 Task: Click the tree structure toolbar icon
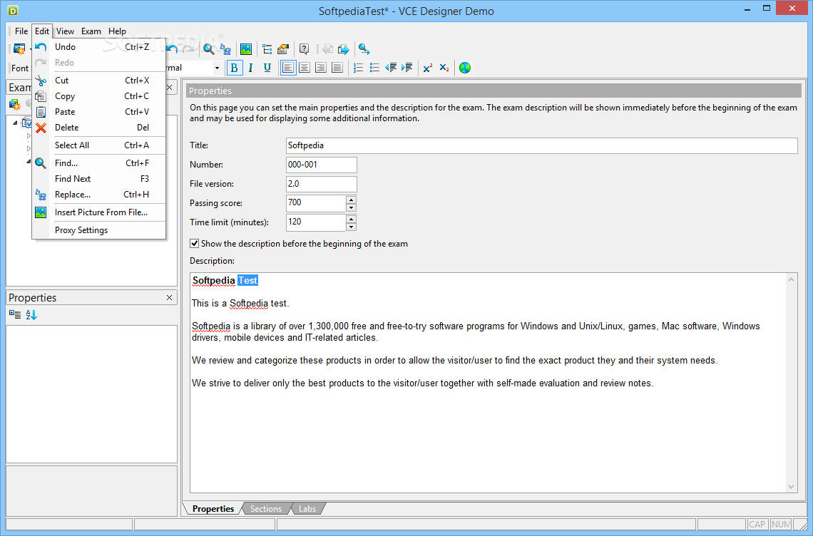coord(267,49)
